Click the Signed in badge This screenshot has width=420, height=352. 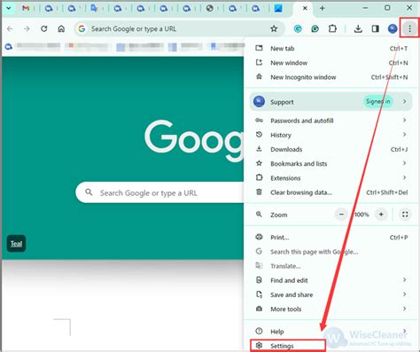[x=378, y=102]
